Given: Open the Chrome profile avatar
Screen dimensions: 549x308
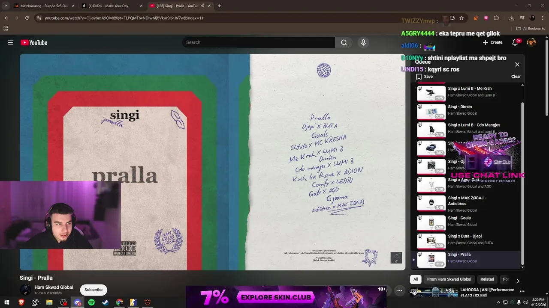Looking at the screenshot, I should (532, 18).
